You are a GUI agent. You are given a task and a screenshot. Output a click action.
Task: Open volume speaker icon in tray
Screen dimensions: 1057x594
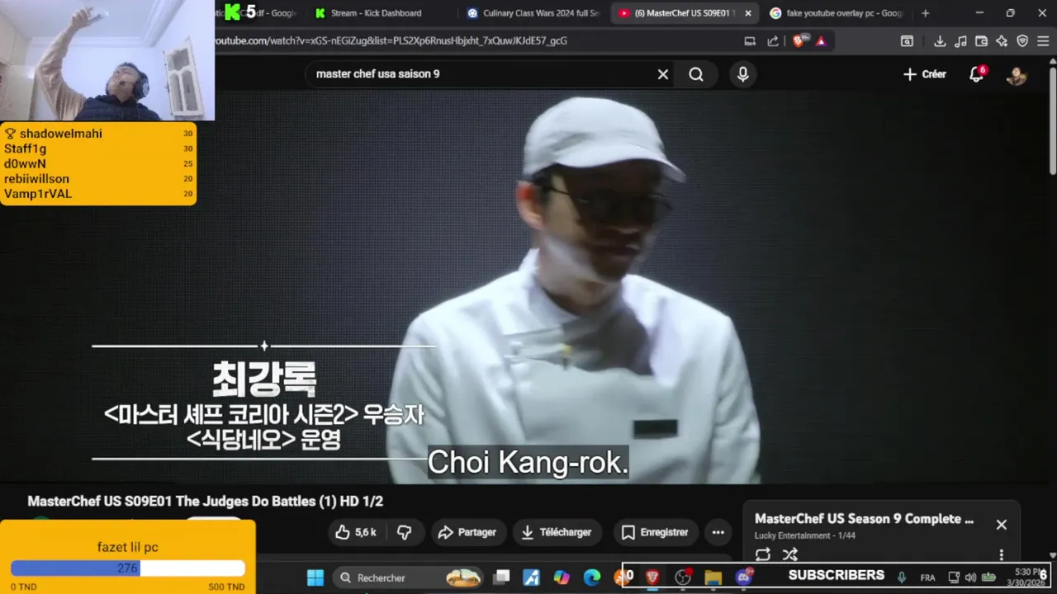(970, 577)
